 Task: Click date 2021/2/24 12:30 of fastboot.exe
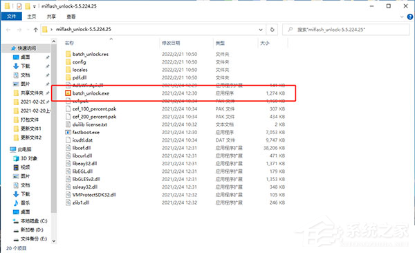click(179, 132)
